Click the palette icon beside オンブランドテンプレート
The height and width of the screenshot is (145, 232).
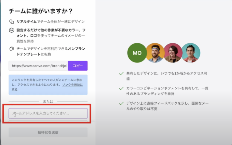point(12,49)
